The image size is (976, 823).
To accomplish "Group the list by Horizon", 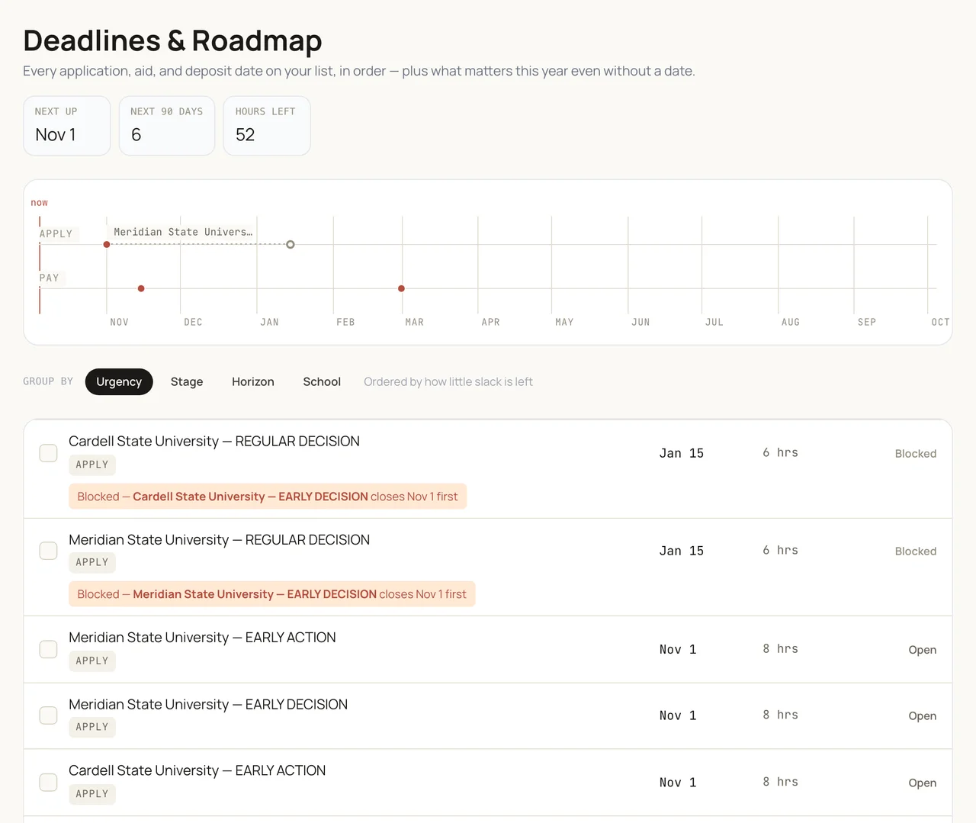I will click(x=253, y=381).
